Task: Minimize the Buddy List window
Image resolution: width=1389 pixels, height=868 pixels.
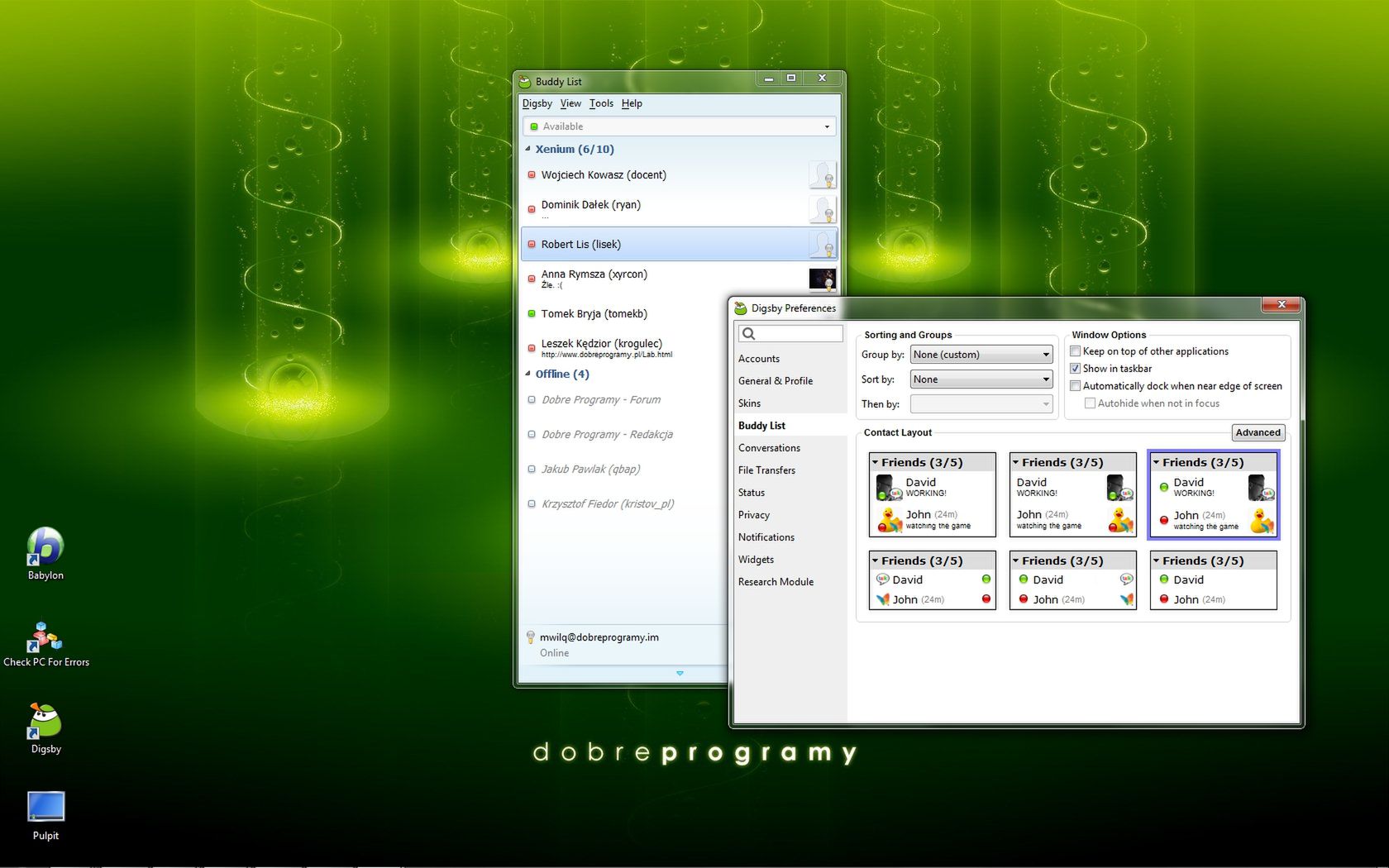Action: click(x=768, y=78)
